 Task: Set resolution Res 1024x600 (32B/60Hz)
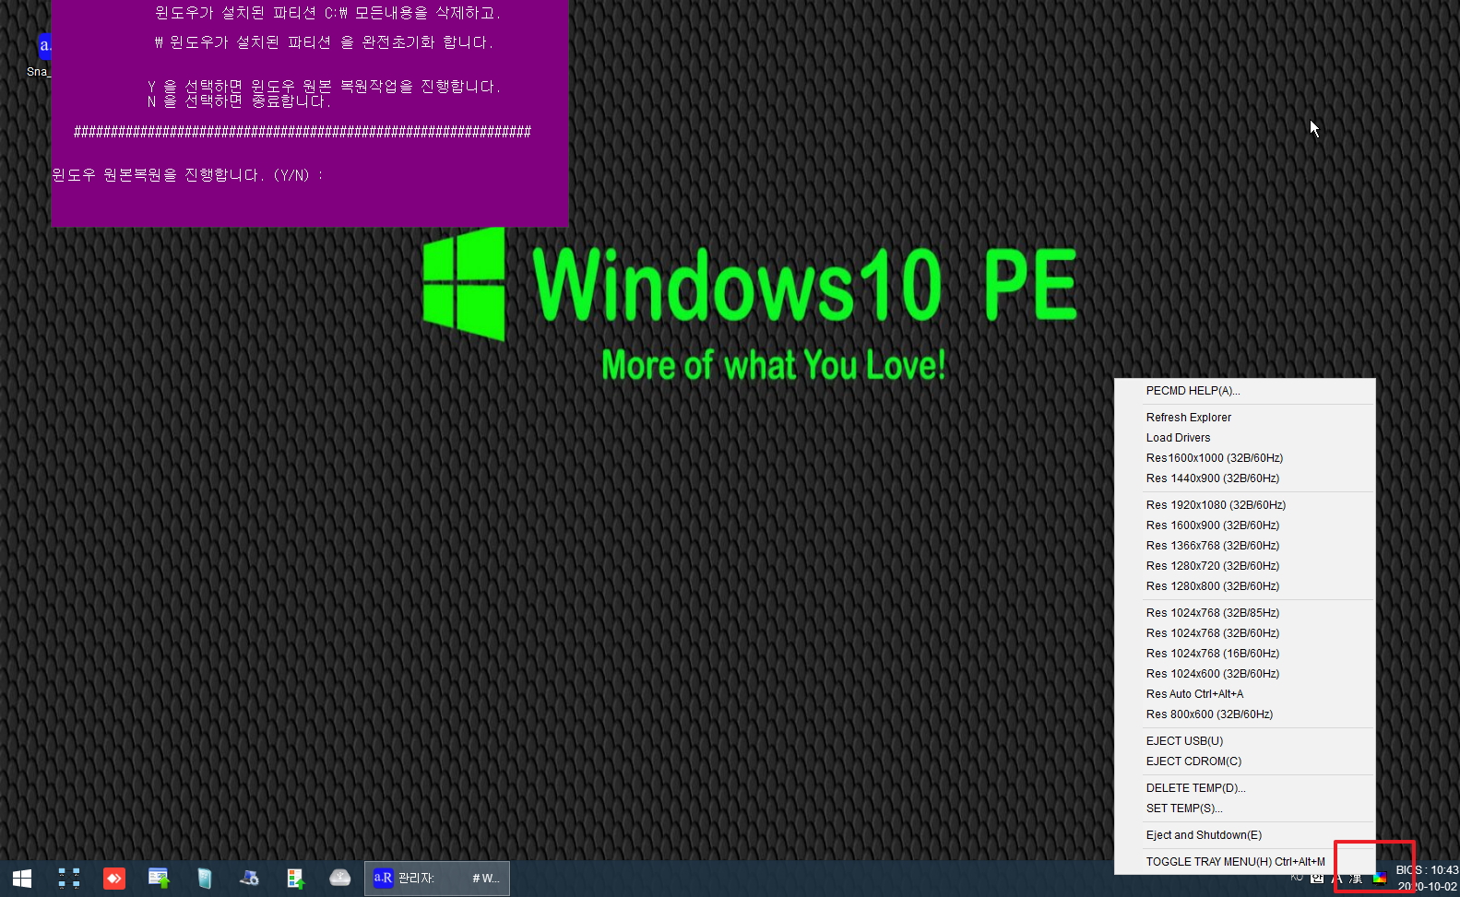1245,674
